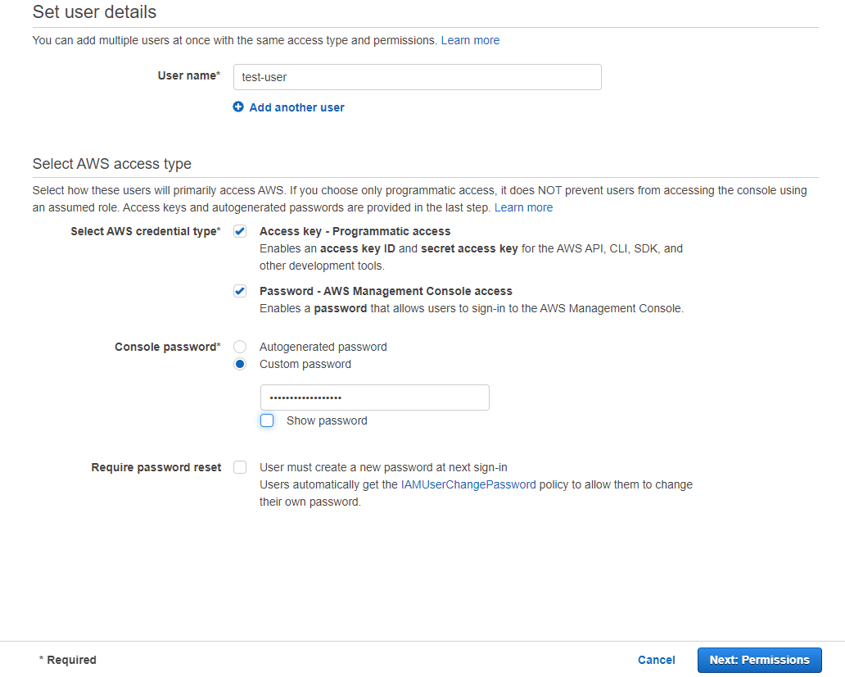Click Cancel to abandon user creation
The image size is (845, 677).
point(656,660)
